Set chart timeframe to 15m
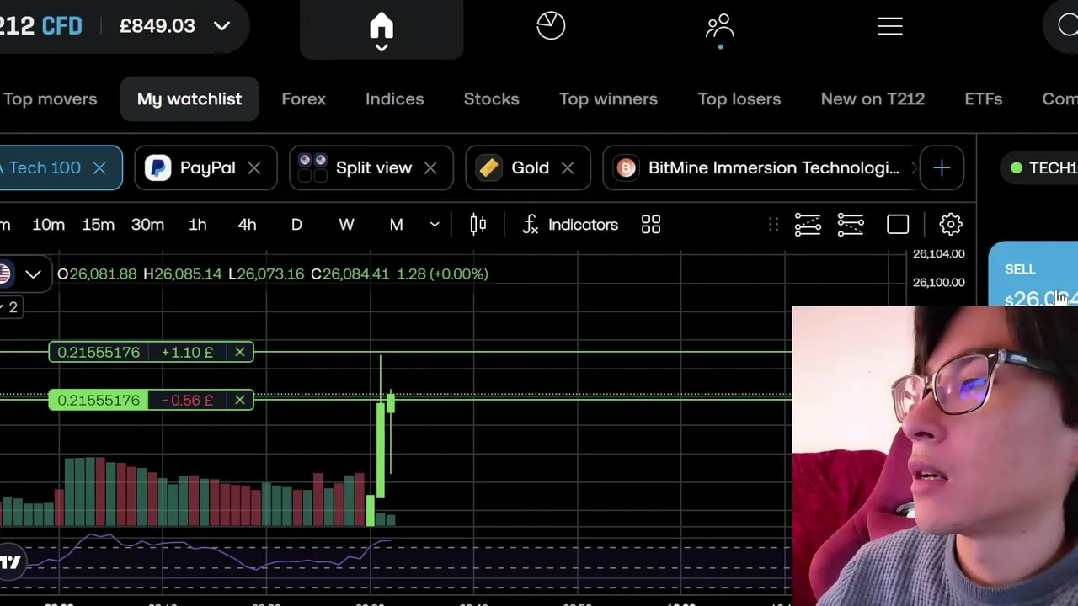Screen dimensions: 1078x606 point(98,225)
